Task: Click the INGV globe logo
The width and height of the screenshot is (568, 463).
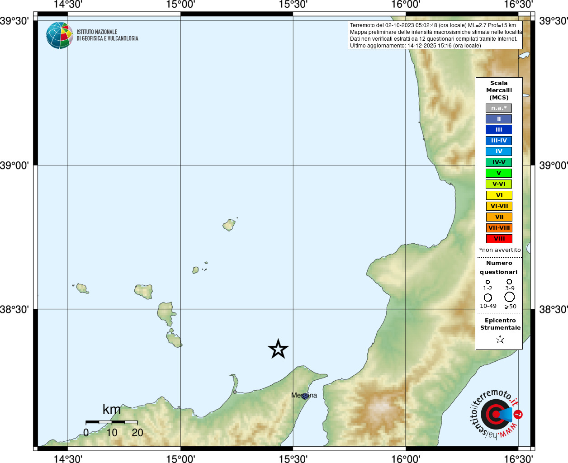Action: pos(60,35)
